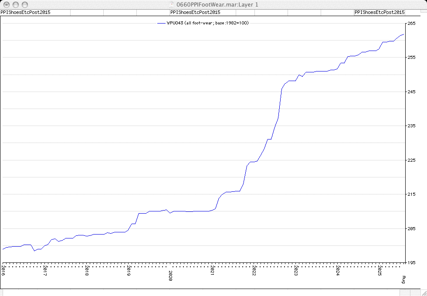Click the document proxy icon in the title bar
This screenshot has height=296, width=427.
click(x=162, y=4)
